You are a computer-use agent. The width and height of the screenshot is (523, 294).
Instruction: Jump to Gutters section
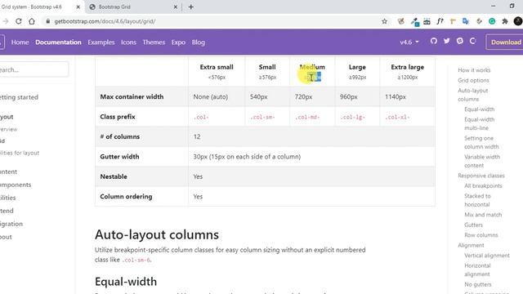(x=473, y=225)
